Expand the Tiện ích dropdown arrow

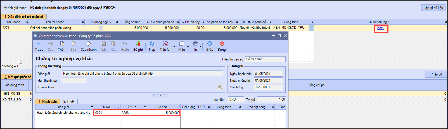(x=174, y=47)
